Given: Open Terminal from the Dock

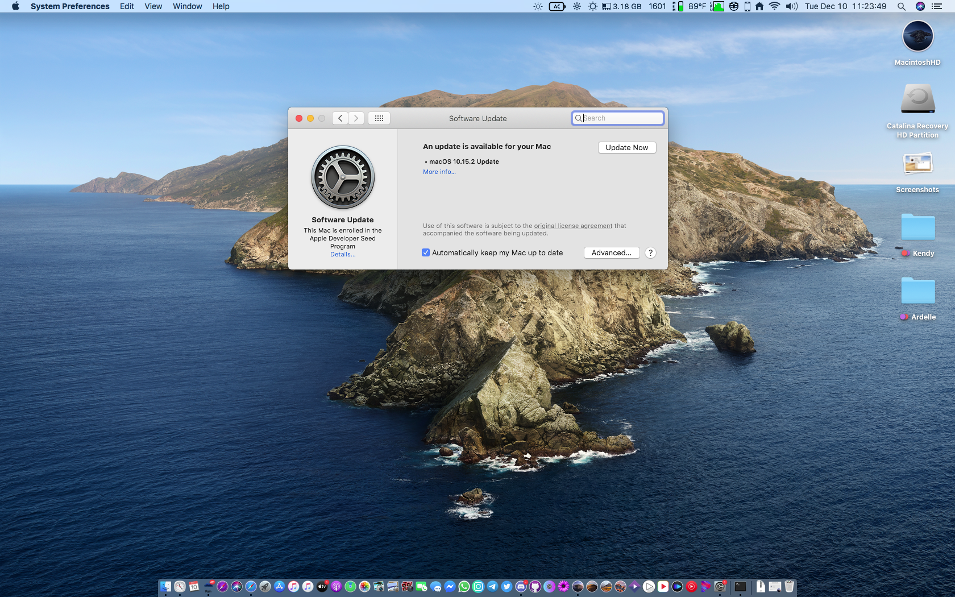Looking at the screenshot, I should (x=740, y=586).
